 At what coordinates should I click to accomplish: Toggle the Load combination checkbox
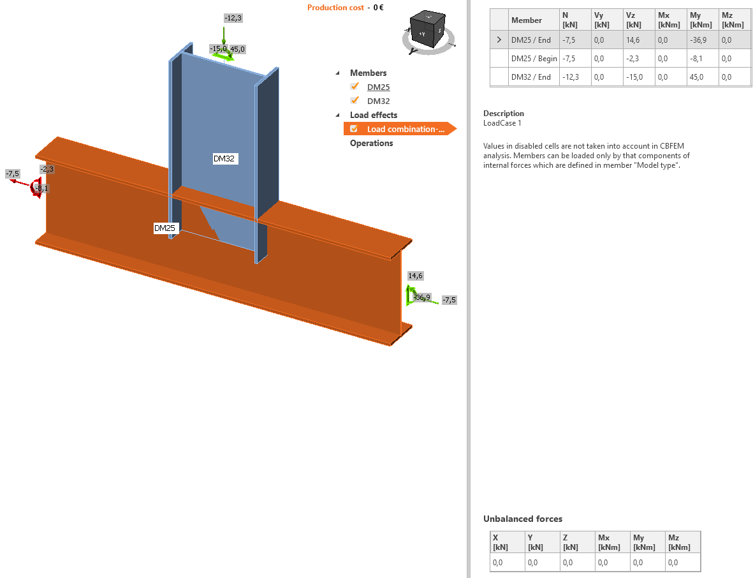click(x=355, y=128)
